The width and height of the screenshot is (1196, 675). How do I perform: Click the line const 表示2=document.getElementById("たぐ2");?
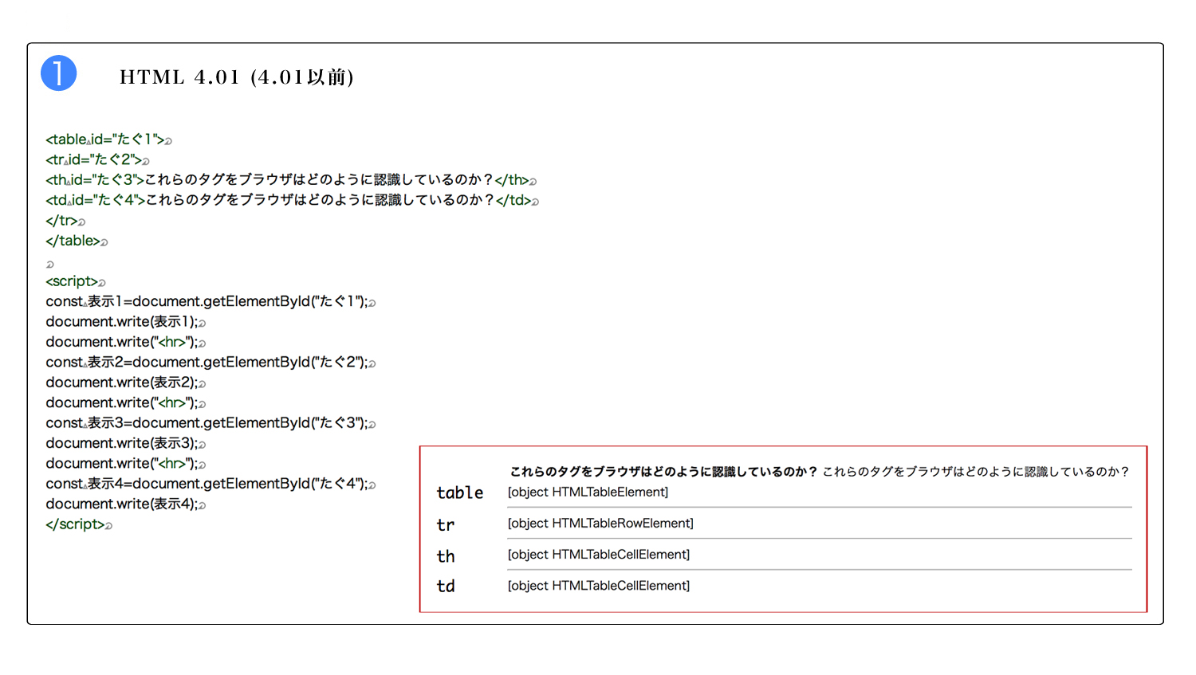(210, 363)
